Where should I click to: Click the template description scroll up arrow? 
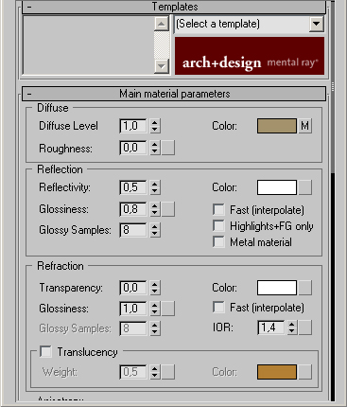pos(162,24)
